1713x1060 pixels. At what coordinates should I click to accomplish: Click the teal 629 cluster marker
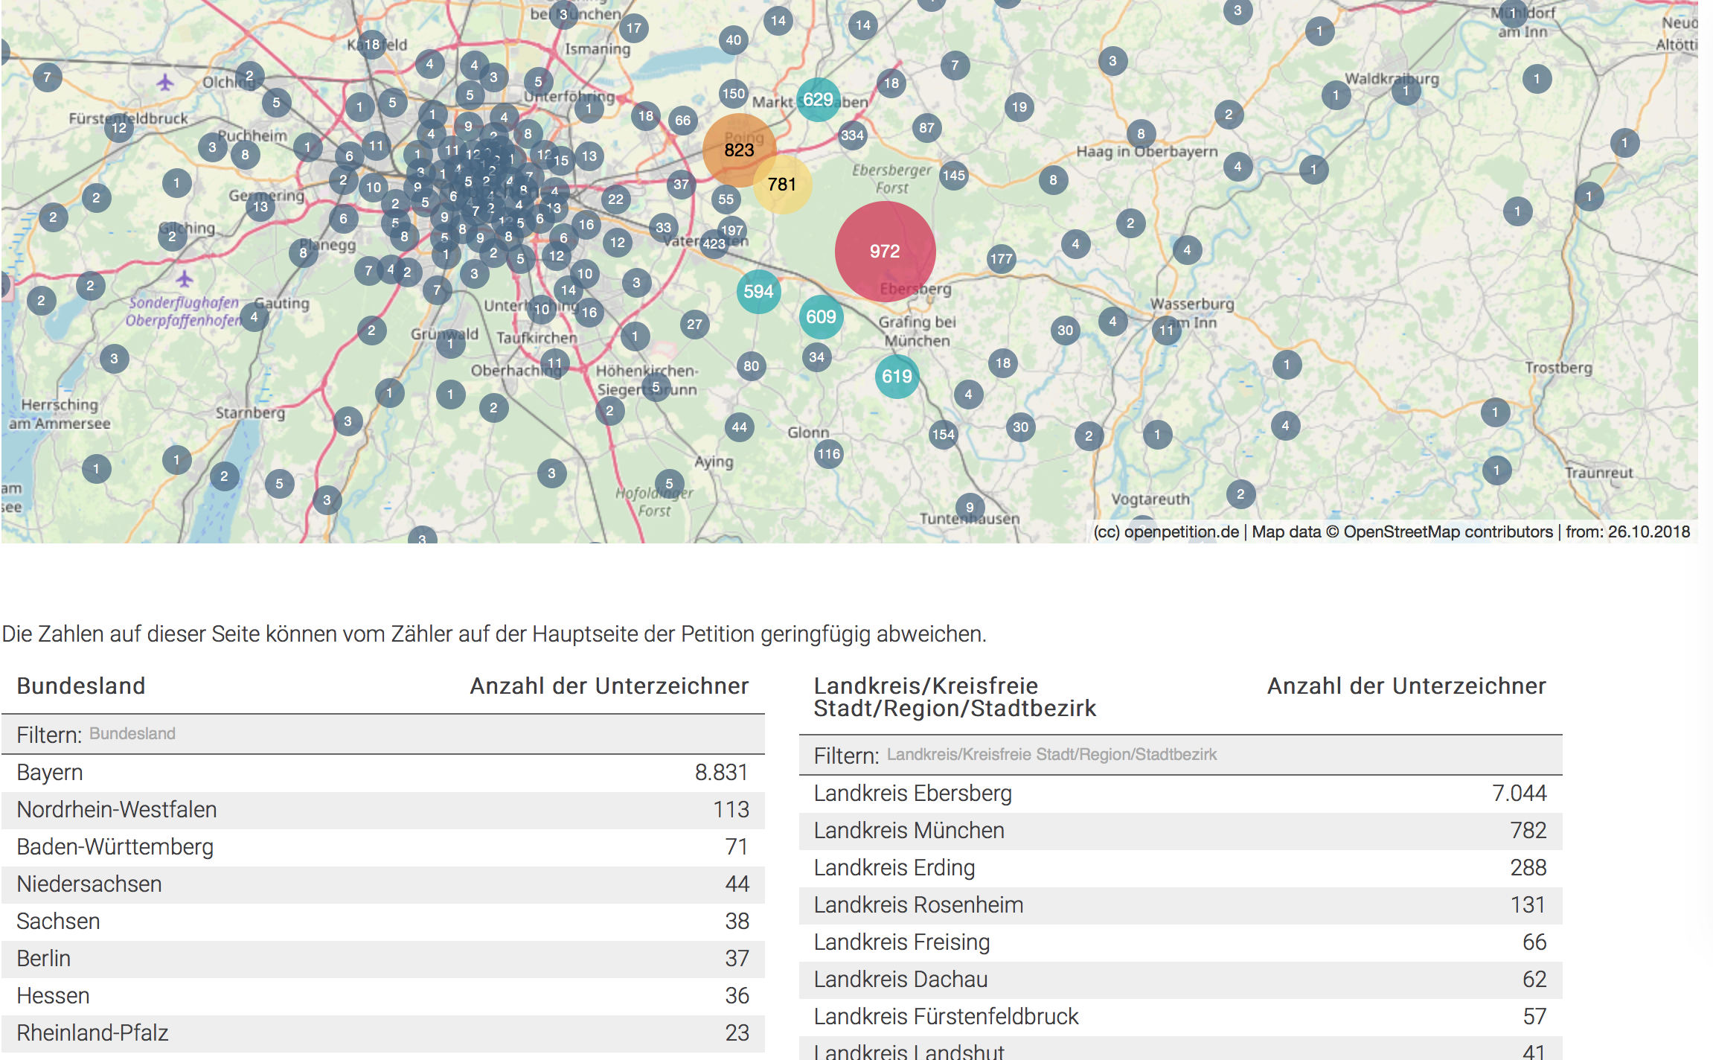click(x=818, y=100)
